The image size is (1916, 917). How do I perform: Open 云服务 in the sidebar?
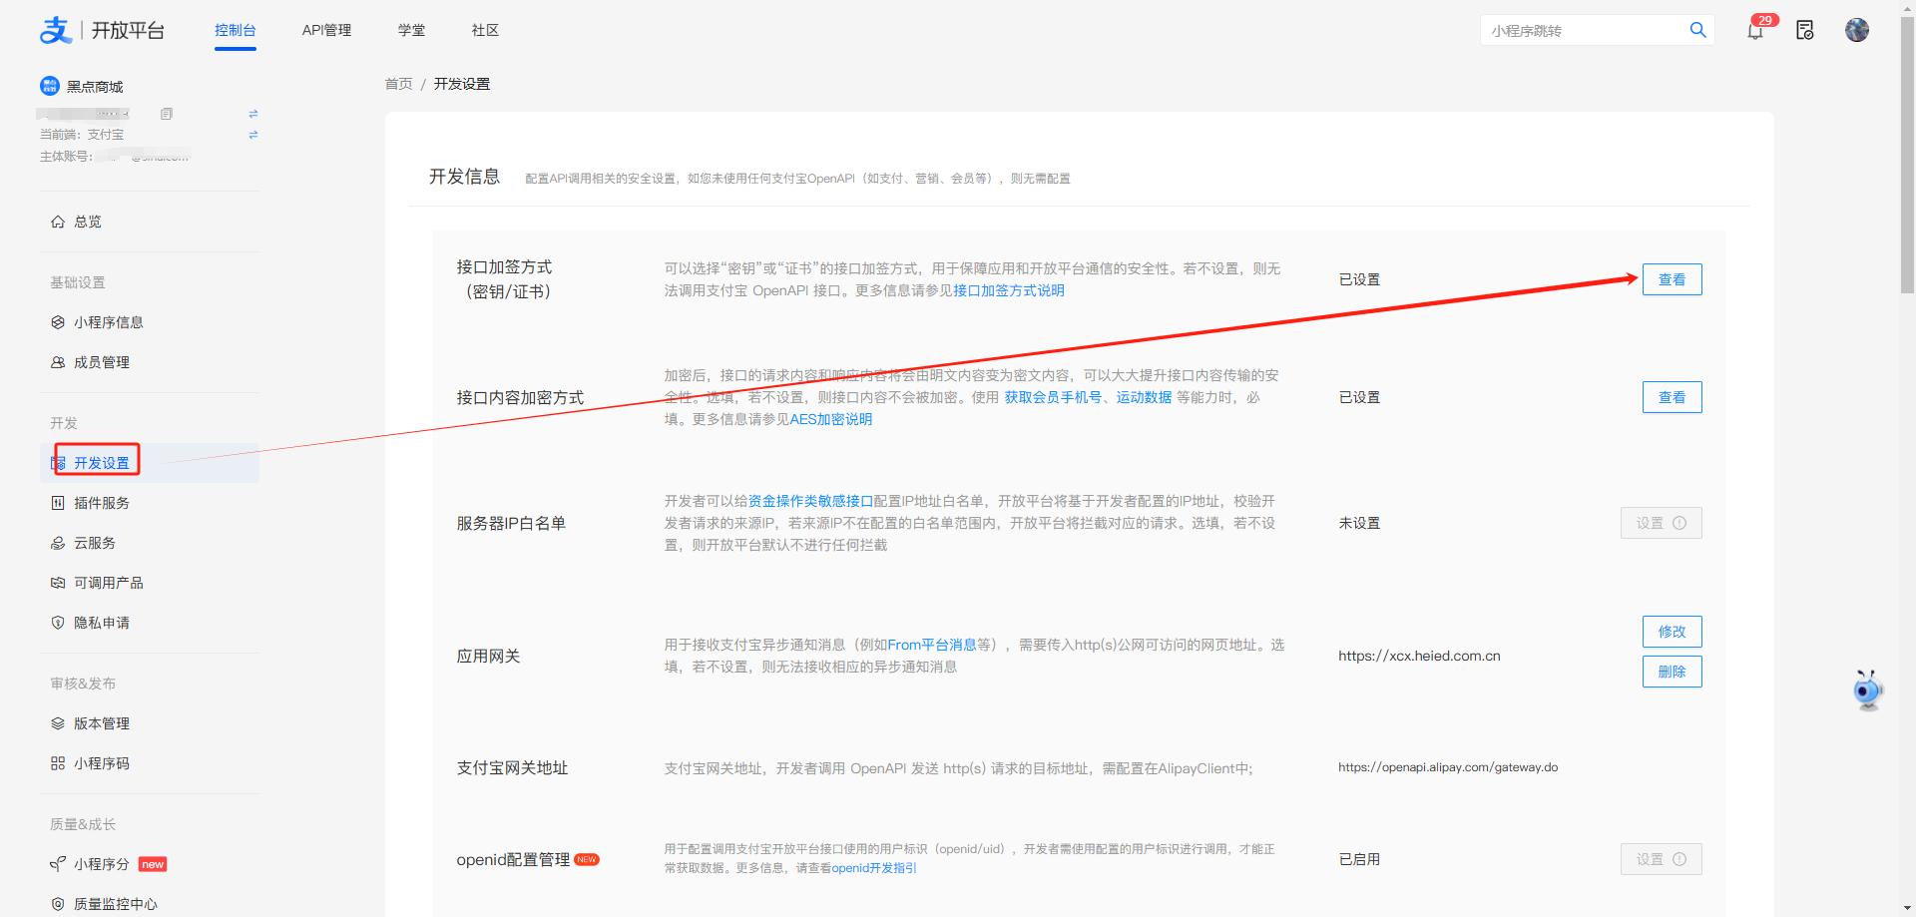[95, 543]
